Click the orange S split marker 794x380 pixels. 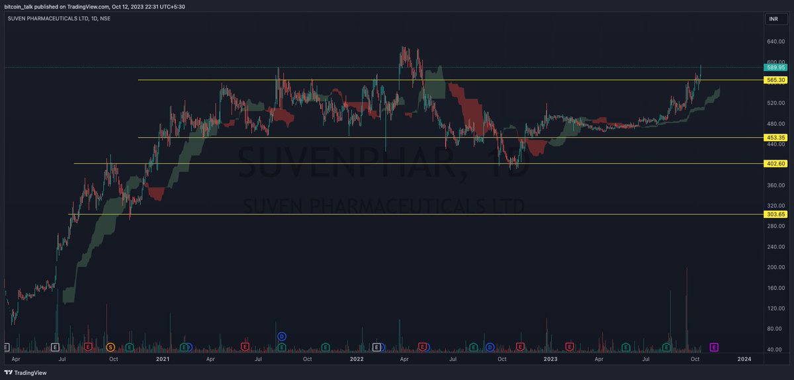(110, 347)
